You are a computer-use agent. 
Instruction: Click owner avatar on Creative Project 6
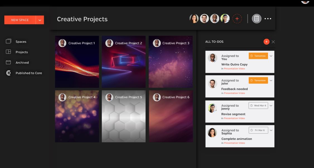coord(157,97)
